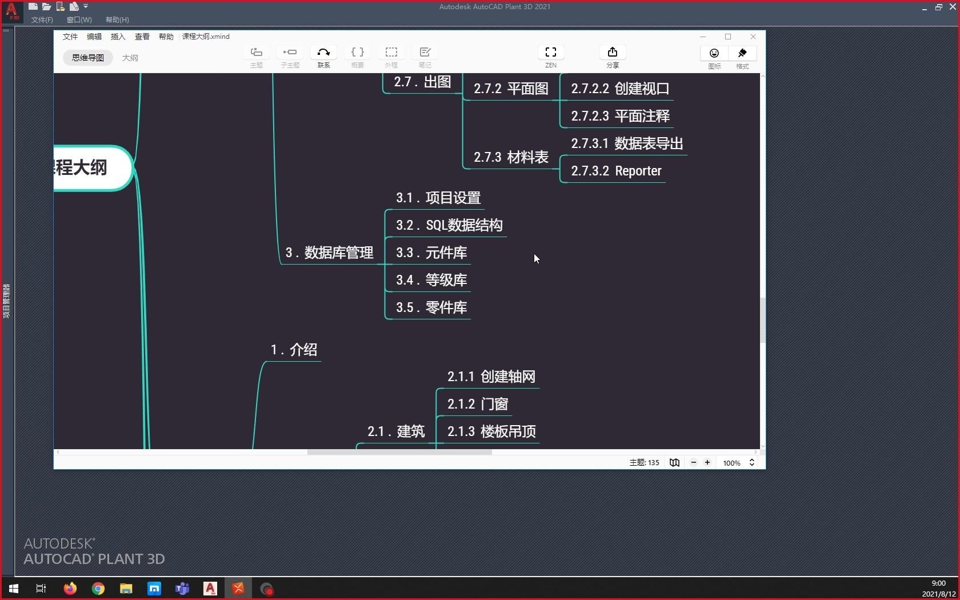Click the 子主题 (Subtopic) toolbar icon

[x=290, y=53]
